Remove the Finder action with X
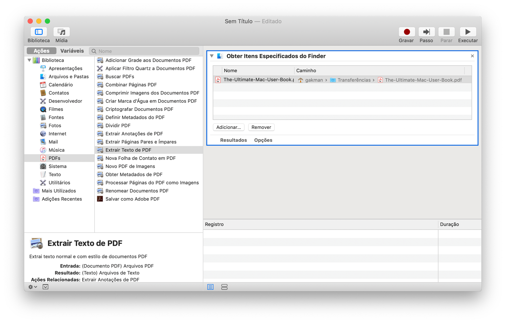The width and height of the screenshot is (505, 325). point(472,56)
